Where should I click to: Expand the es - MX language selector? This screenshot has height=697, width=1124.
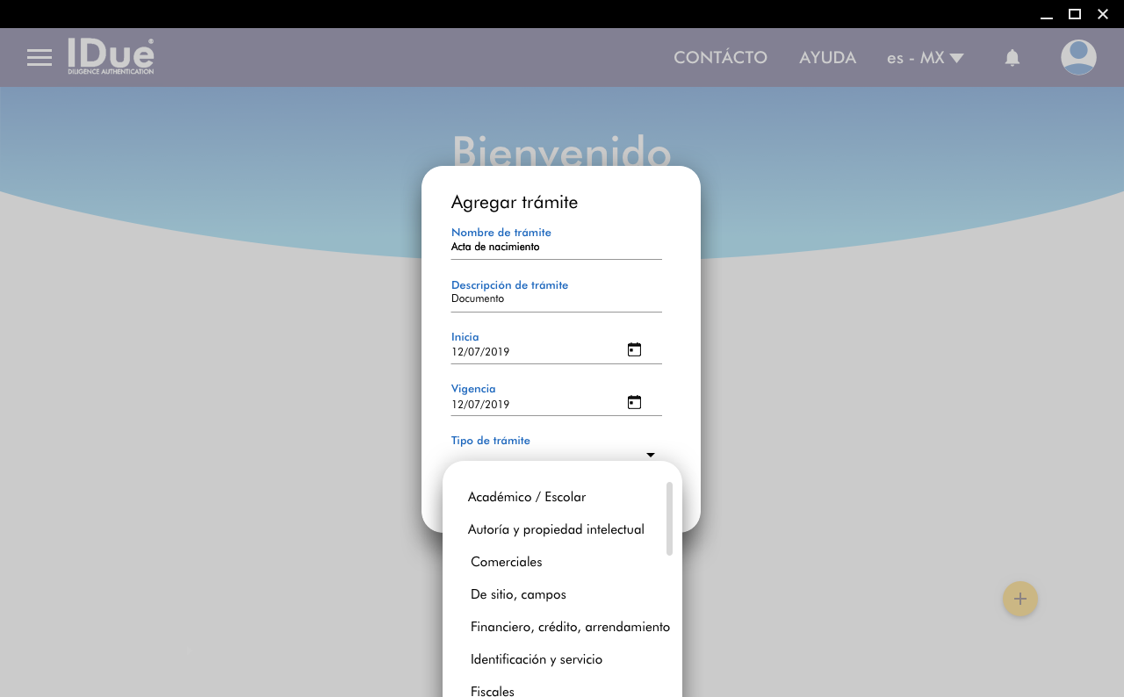pyautogui.click(x=925, y=58)
